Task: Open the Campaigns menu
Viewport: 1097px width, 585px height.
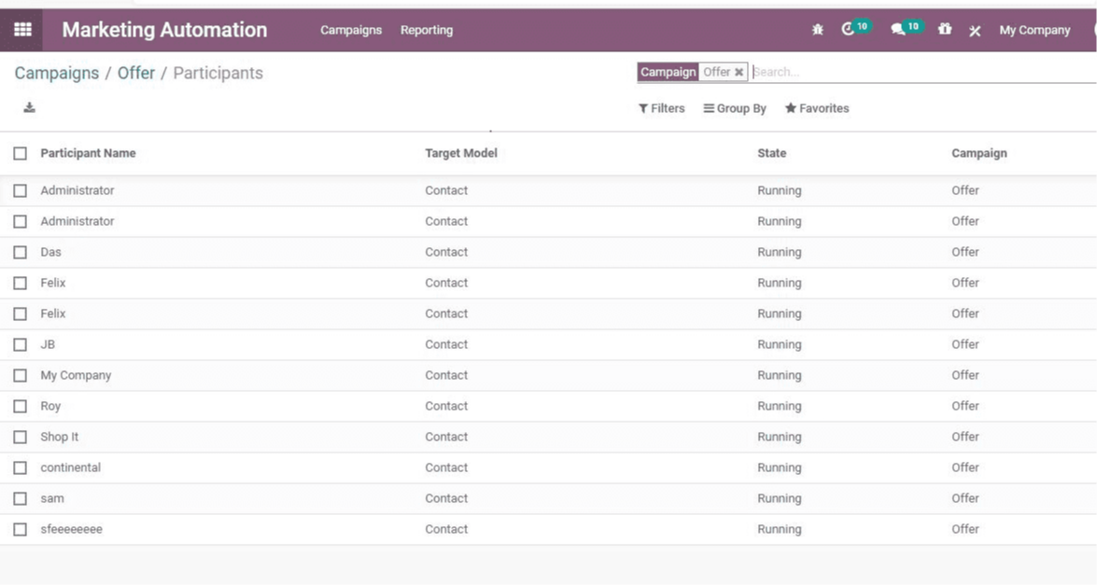Action: pyautogui.click(x=351, y=30)
